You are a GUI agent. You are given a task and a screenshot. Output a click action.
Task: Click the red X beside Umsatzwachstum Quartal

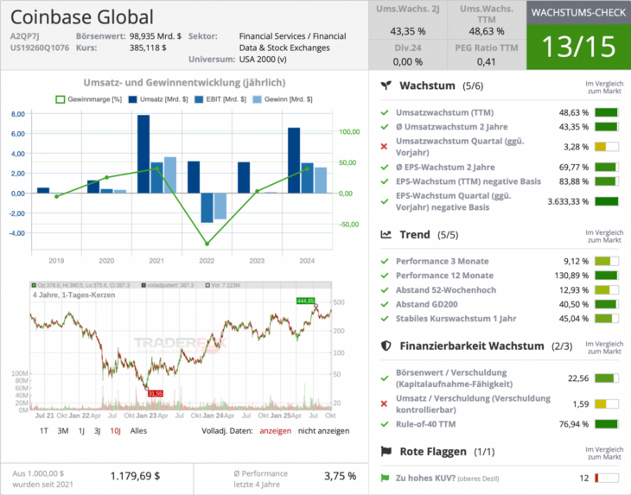(x=384, y=146)
